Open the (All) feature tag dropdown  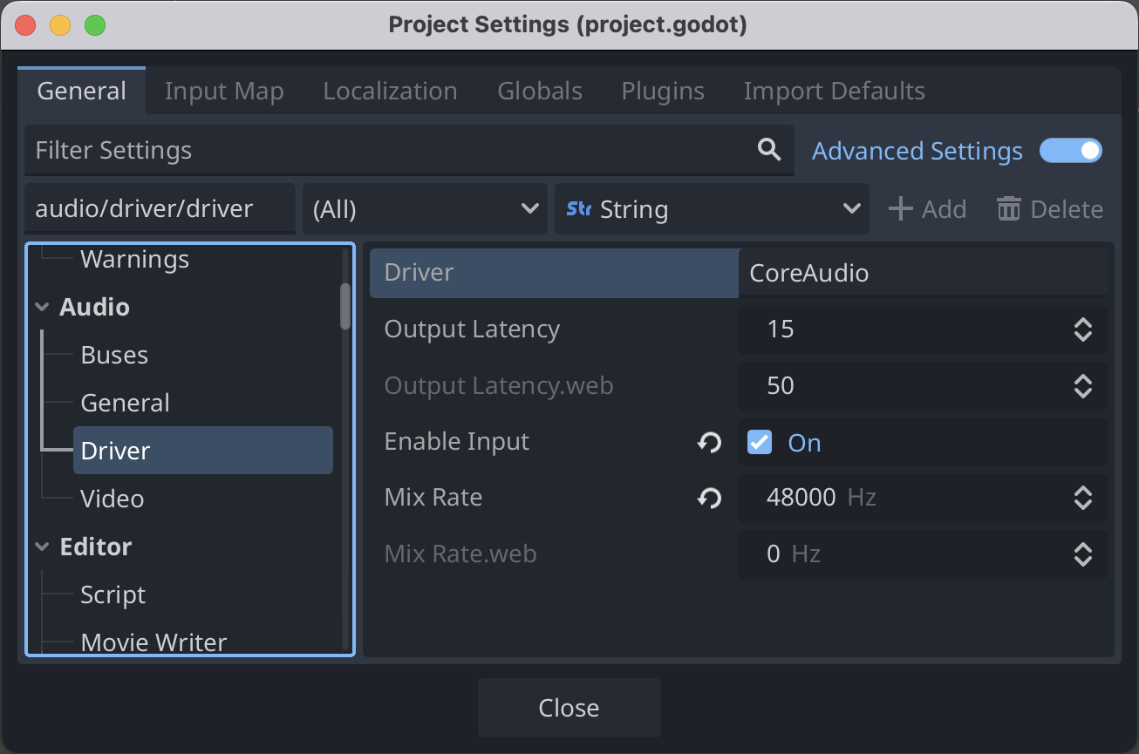click(425, 208)
